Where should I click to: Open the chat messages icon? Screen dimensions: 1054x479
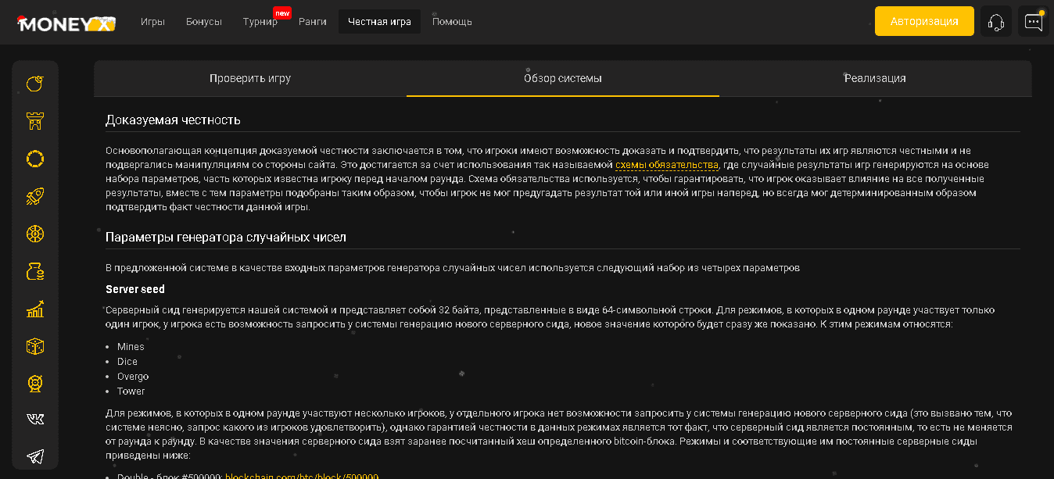[1033, 22]
